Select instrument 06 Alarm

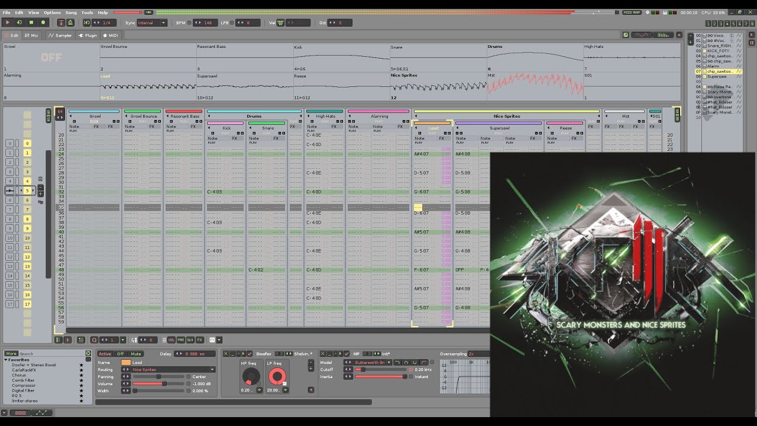[x=718, y=66]
